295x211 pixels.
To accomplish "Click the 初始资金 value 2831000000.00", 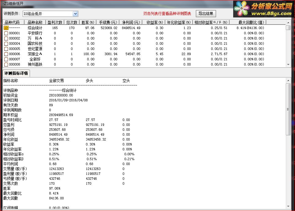I will coord(61,96).
